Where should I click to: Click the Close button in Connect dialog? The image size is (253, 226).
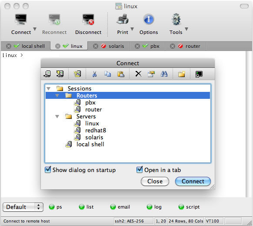155,181
